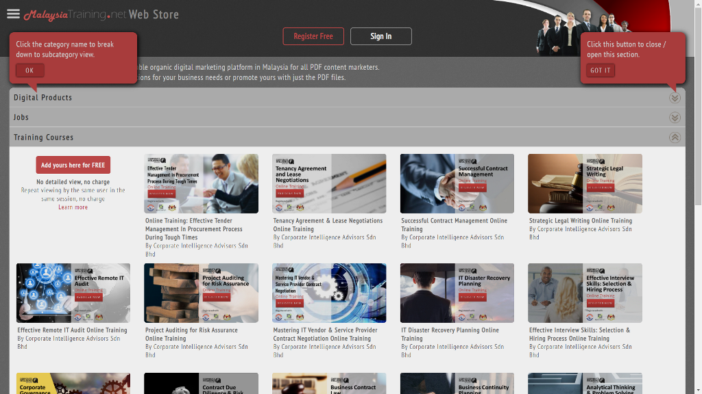The height and width of the screenshot is (394, 702).
Task: Open the Jobs category name
Action: point(21,117)
